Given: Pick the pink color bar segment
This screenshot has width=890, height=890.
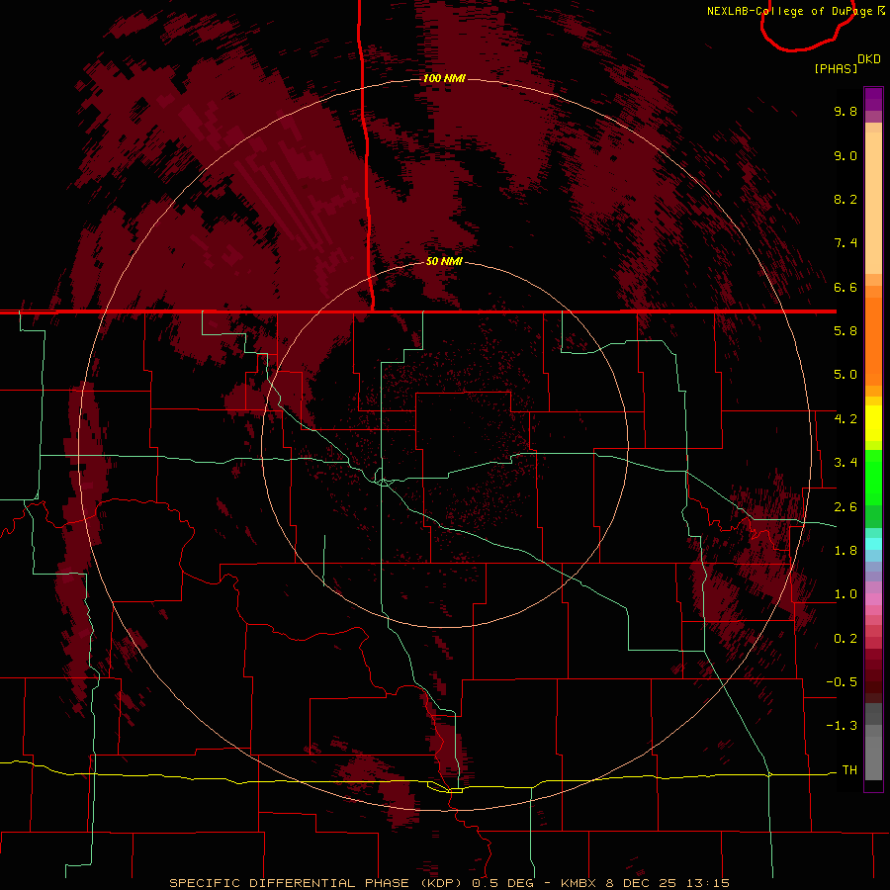Looking at the screenshot, I should [873, 599].
